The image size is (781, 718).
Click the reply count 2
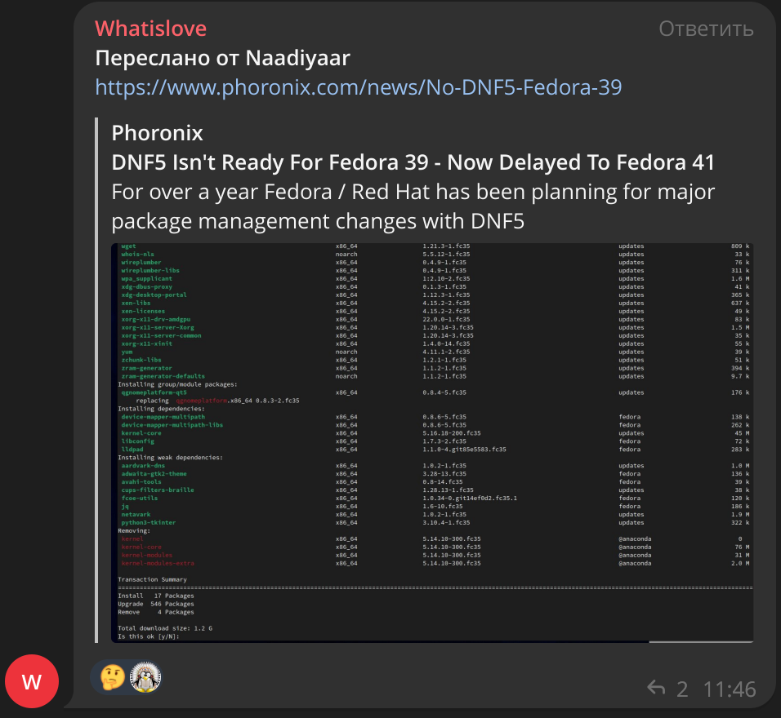coord(682,689)
